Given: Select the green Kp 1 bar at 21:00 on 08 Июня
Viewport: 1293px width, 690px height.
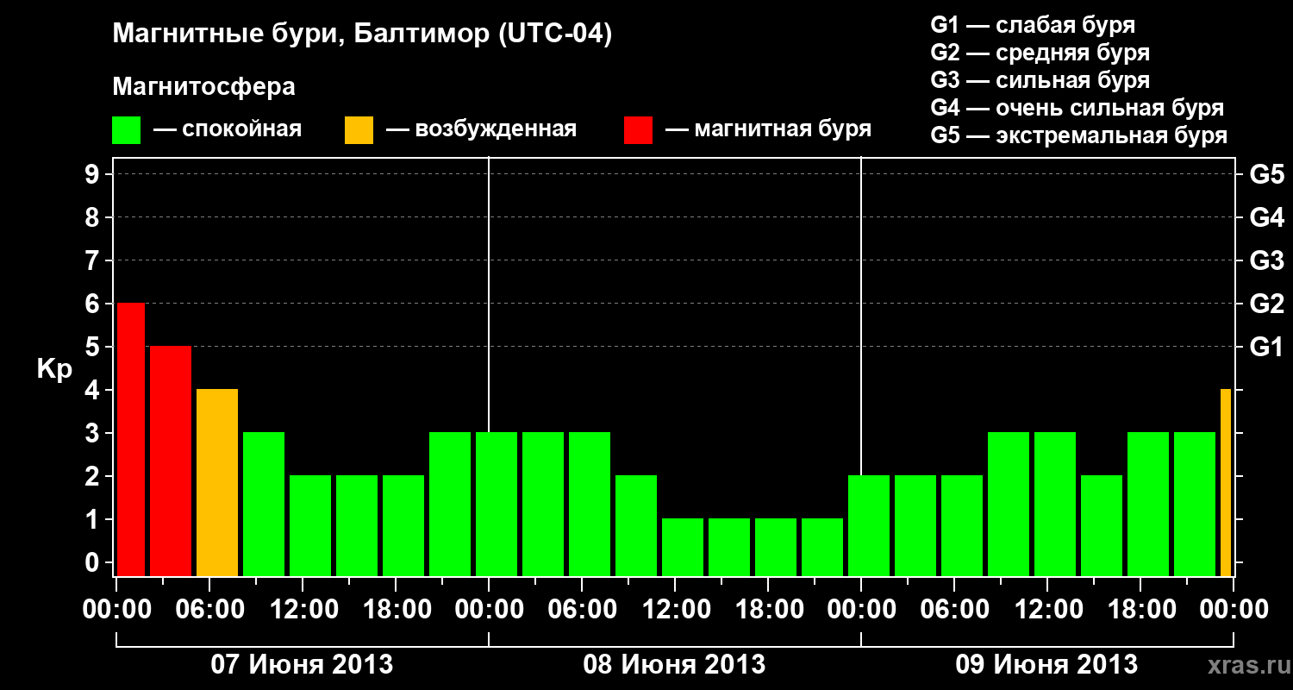Looking at the screenshot, I should [x=822, y=548].
